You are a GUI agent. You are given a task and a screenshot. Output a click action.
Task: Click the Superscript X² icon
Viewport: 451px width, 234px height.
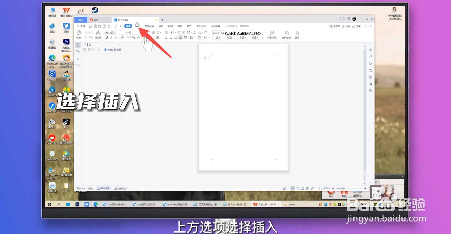(129, 37)
